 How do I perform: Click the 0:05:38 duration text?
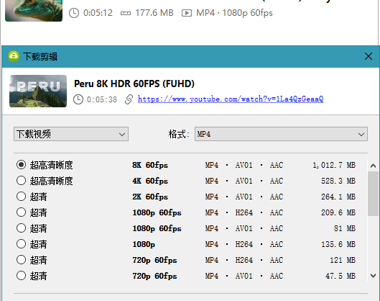pos(102,99)
